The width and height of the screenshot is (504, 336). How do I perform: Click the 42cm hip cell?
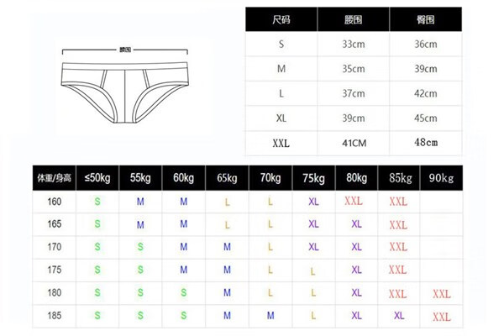426,93
